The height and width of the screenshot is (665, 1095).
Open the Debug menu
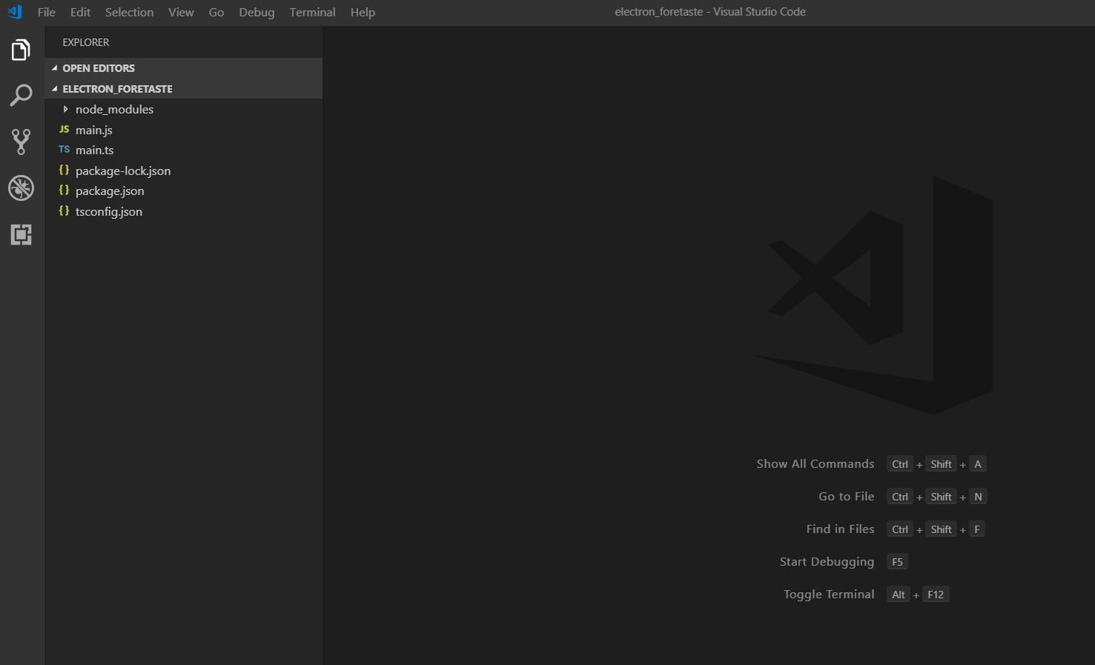click(257, 12)
